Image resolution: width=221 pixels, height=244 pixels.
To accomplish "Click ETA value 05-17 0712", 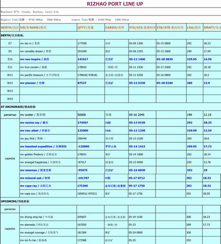I will point(137,178).
